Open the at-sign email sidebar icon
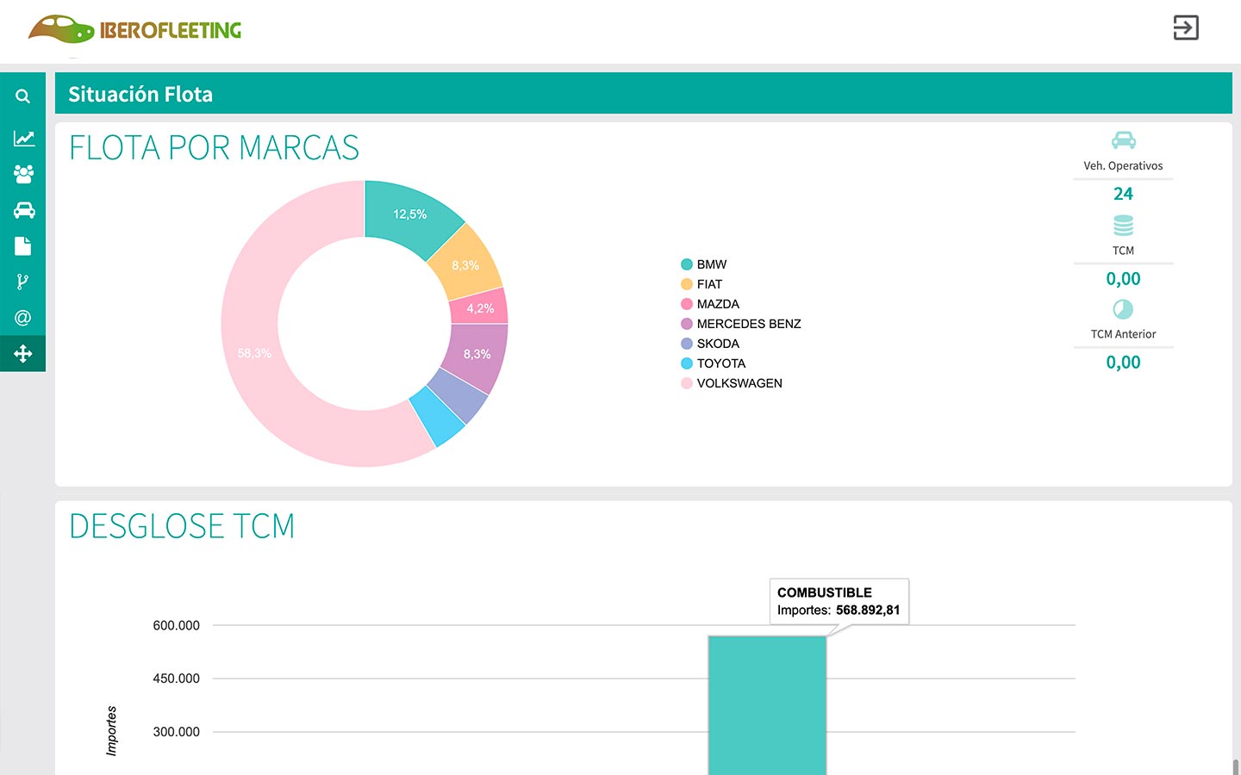Image resolution: width=1241 pixels, height=775 pixels. (23, 318)
